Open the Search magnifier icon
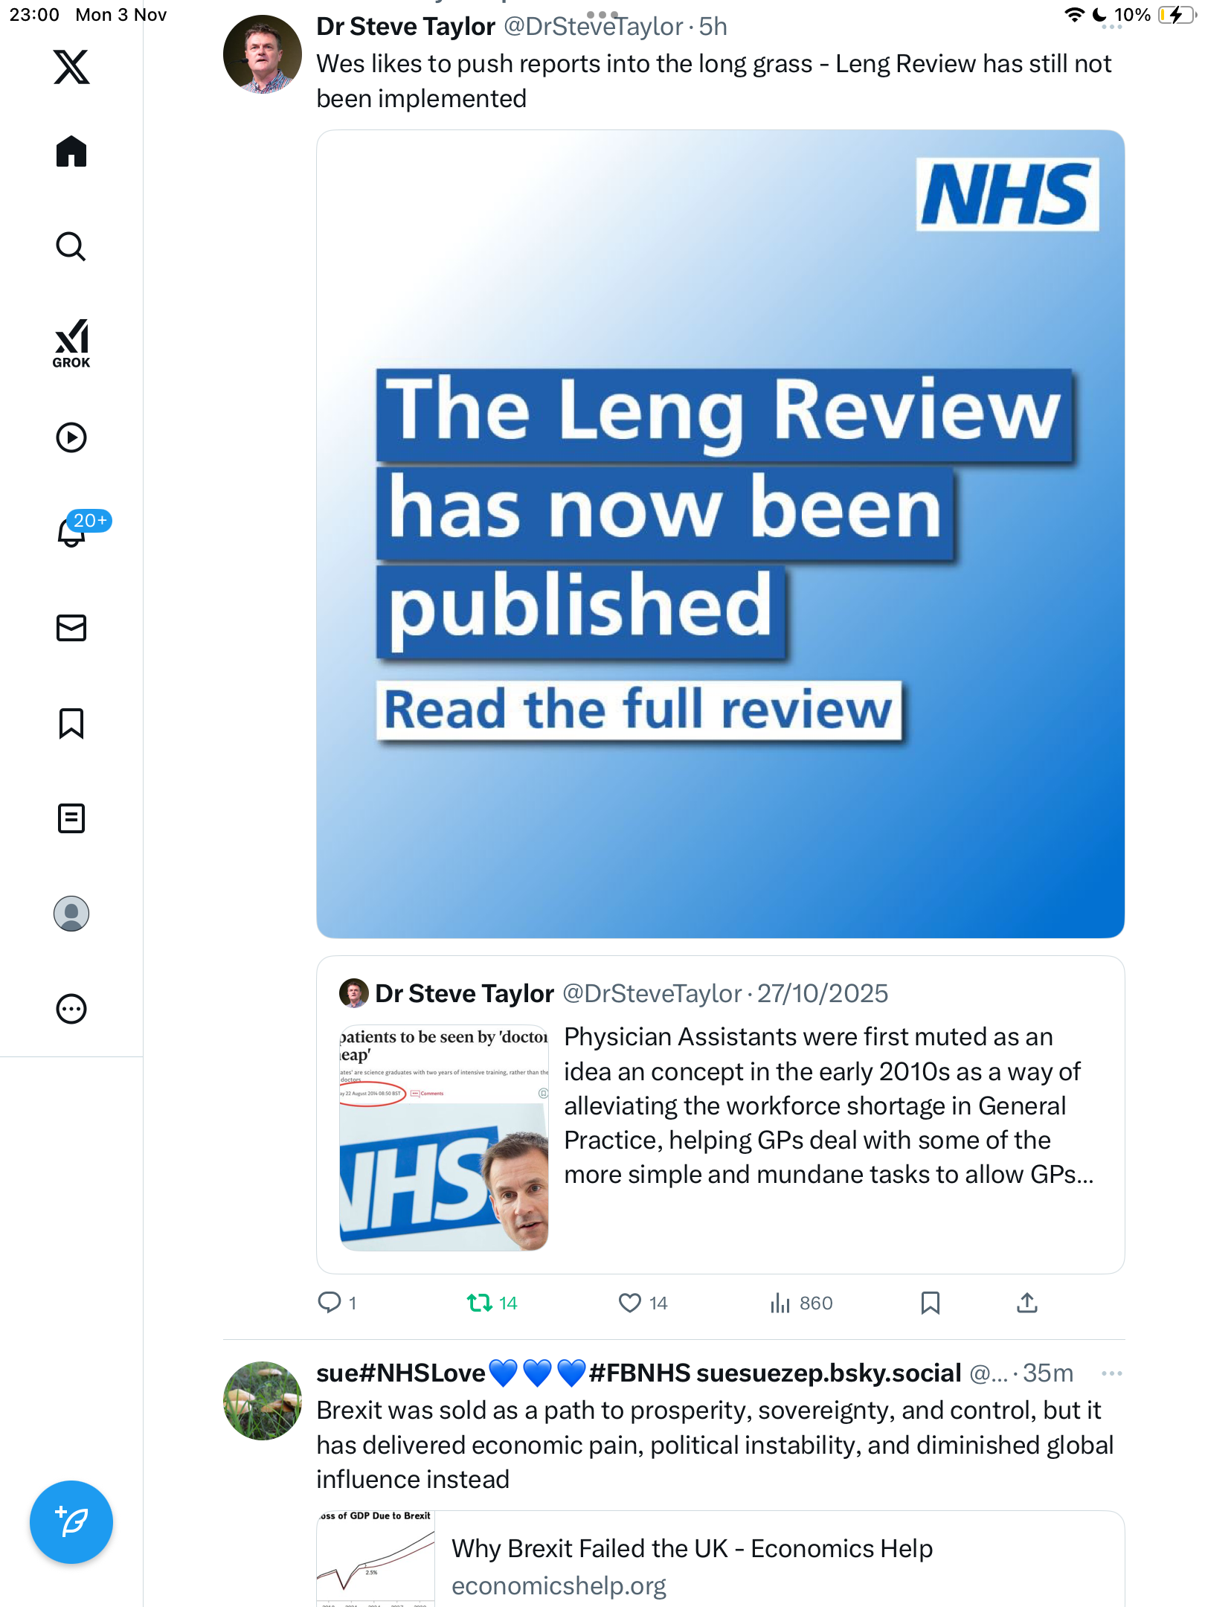1205x1607 pixels. (x=71, y=246)
